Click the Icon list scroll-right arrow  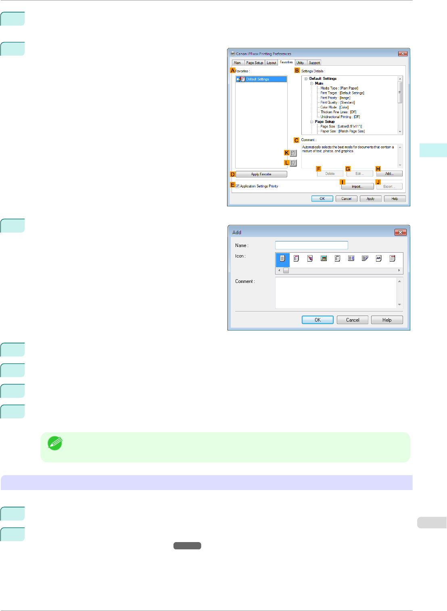click(x=399, y=270)
